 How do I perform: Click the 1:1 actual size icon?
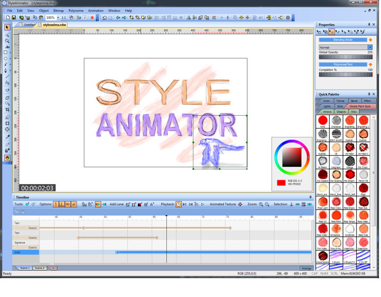(64, 17)
